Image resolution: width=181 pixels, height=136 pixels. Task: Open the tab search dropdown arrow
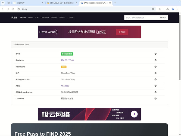pyautogui.click(x=3, y=3)
